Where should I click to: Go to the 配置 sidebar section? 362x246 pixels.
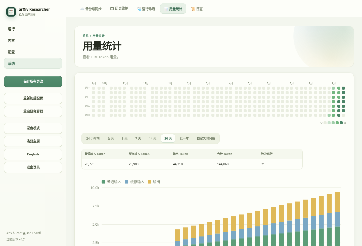33,52
